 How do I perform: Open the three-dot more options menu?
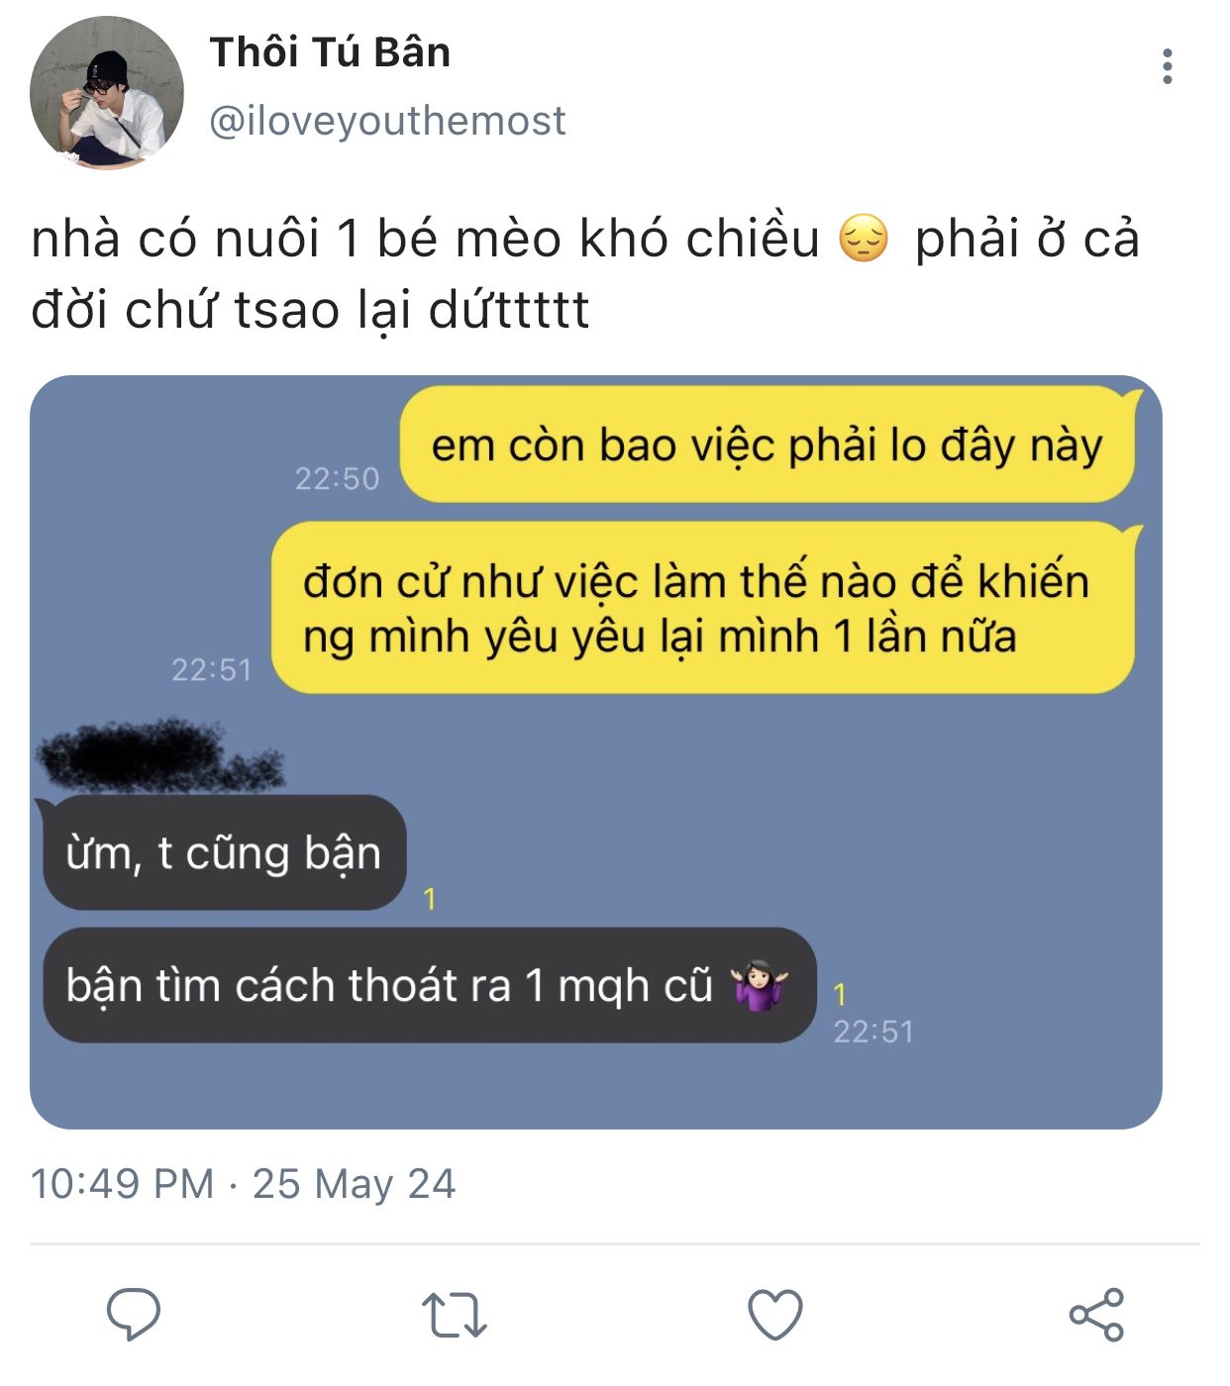click(x=1168, y=66)
